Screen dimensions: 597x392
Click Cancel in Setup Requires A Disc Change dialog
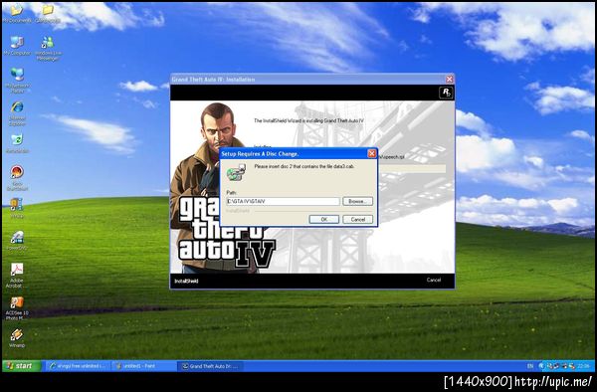(x=358, y=219)
